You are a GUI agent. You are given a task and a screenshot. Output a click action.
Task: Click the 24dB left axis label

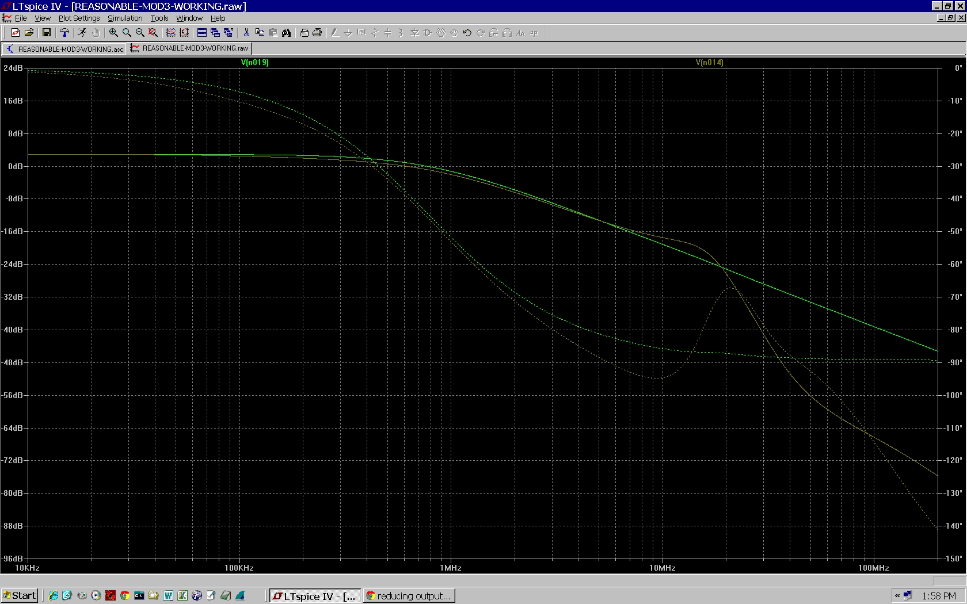coord(13,68)
